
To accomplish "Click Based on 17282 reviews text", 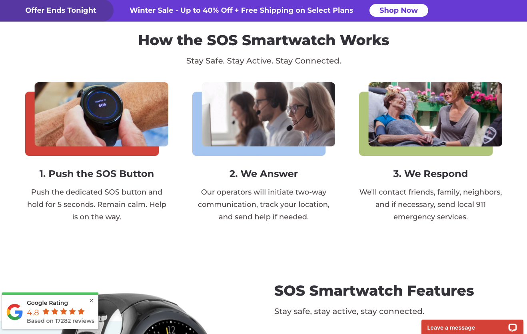I will point(61,321).
